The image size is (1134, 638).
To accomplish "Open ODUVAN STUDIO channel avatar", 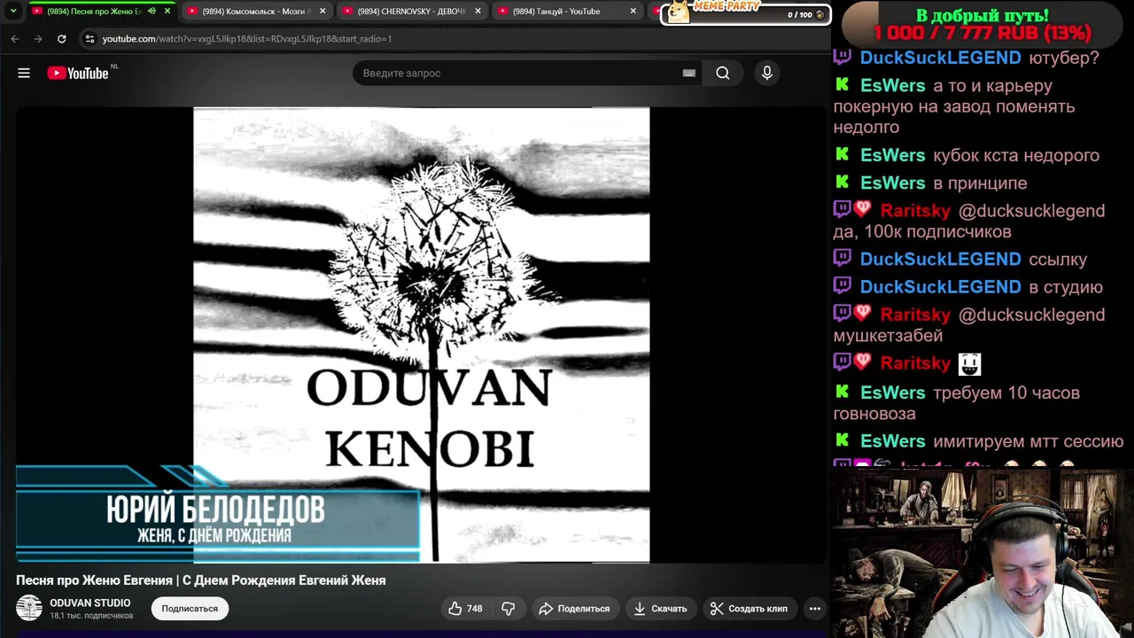I will (29, 608).
